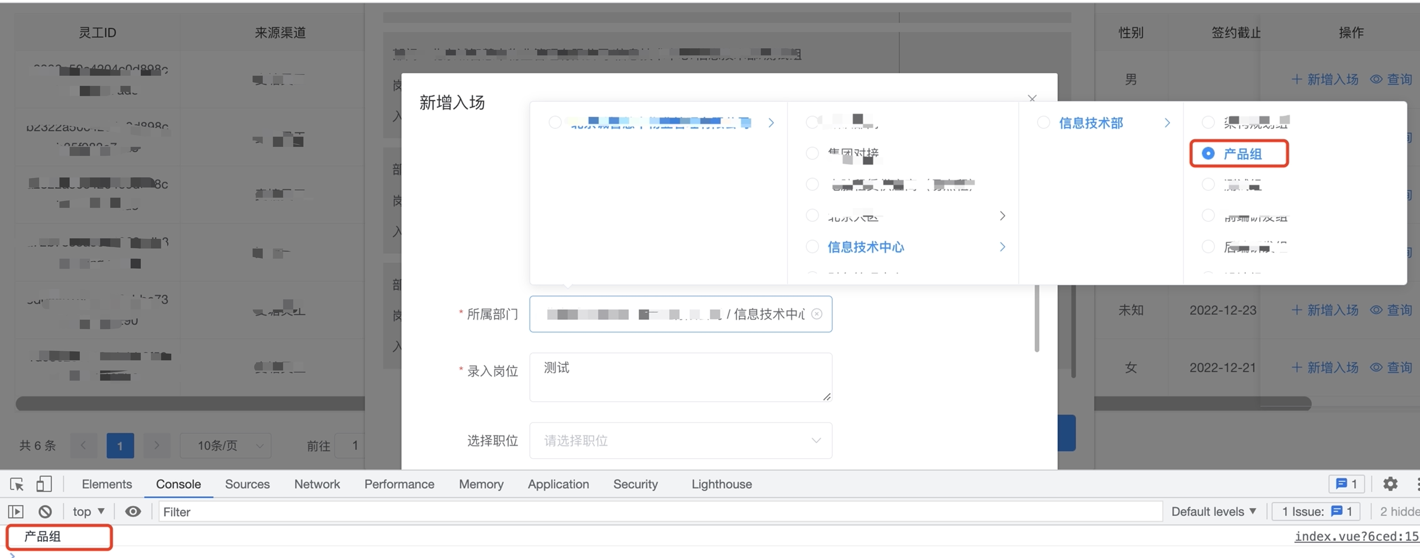Click the console Filter input field
Screen dimensions: 1420x558
[x=659, y=512]
